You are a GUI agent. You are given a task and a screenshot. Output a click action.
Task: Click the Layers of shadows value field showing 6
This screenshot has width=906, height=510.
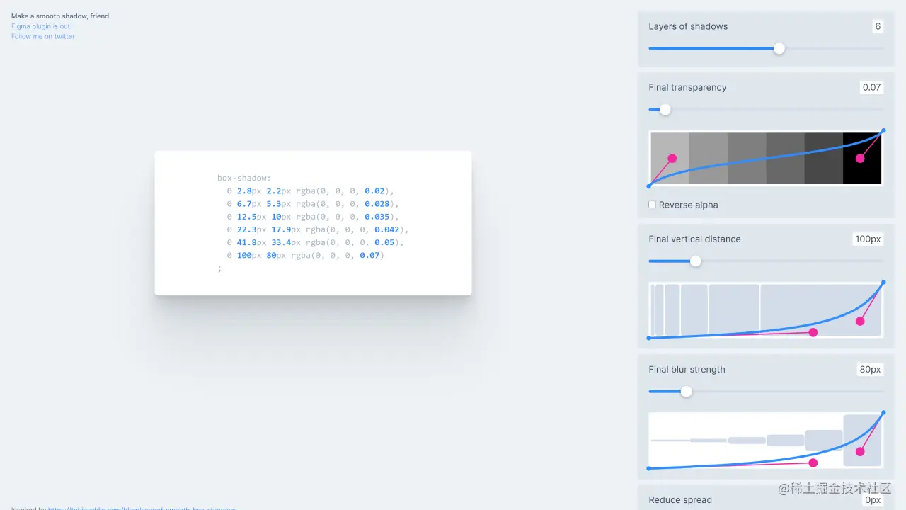pyautogui.click(x=878, y=26)
